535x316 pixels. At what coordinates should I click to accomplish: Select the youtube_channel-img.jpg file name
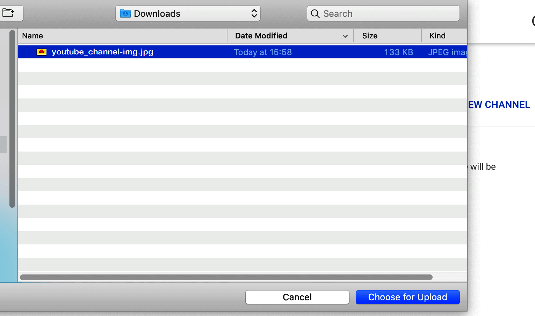click(x=102, y=52)
